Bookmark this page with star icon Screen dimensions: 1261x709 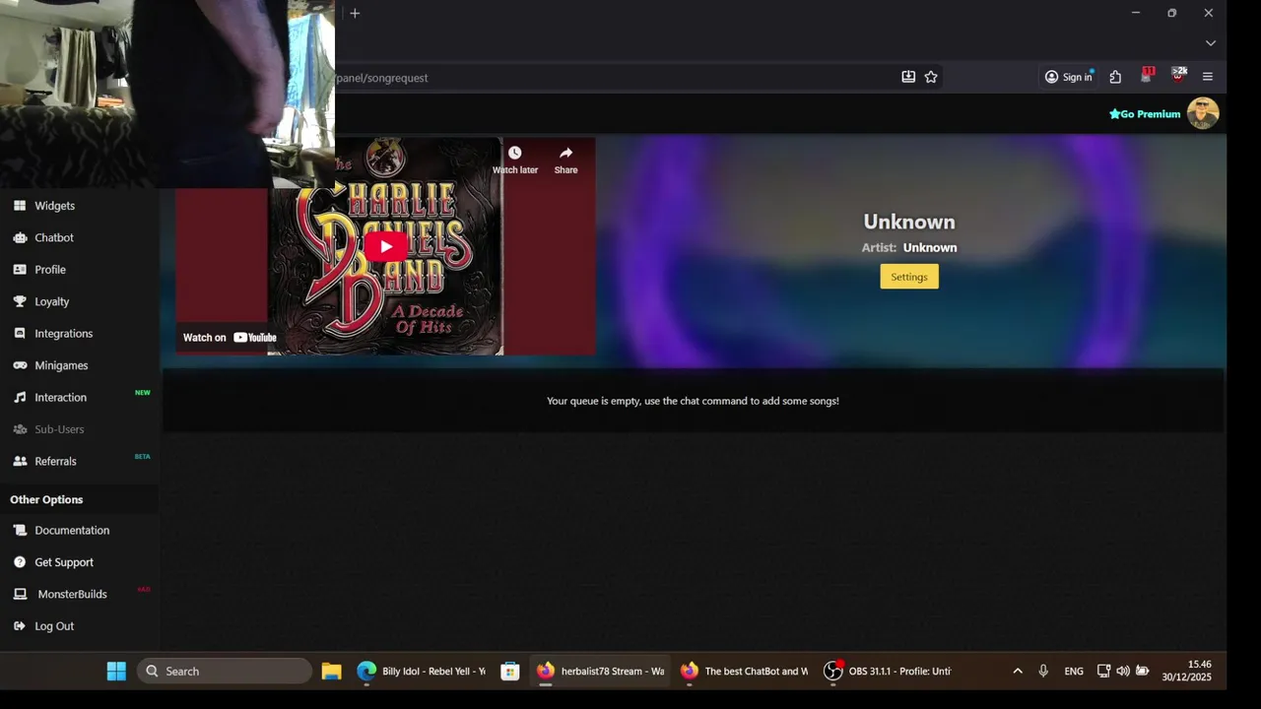click(931, 77)
